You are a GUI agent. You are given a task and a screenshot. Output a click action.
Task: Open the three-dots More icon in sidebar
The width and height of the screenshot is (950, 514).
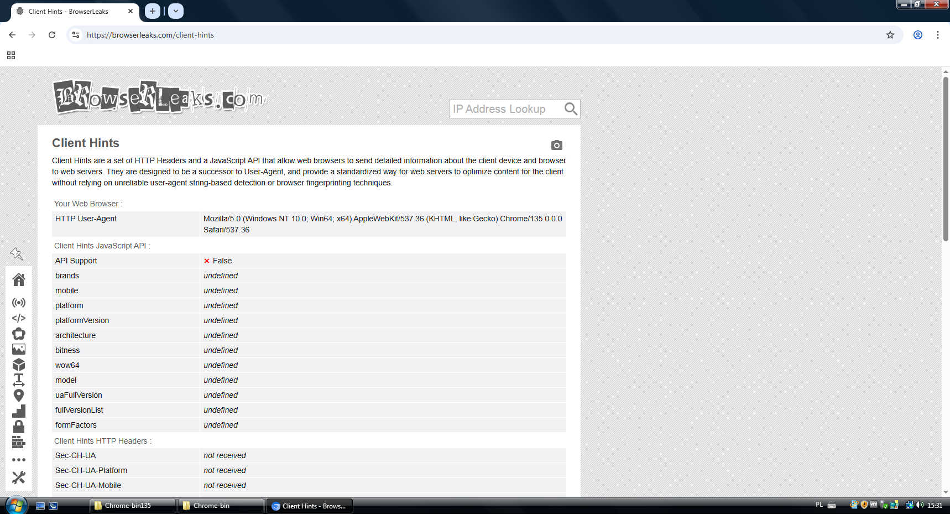pyautogui.click(x=19, y=460)
